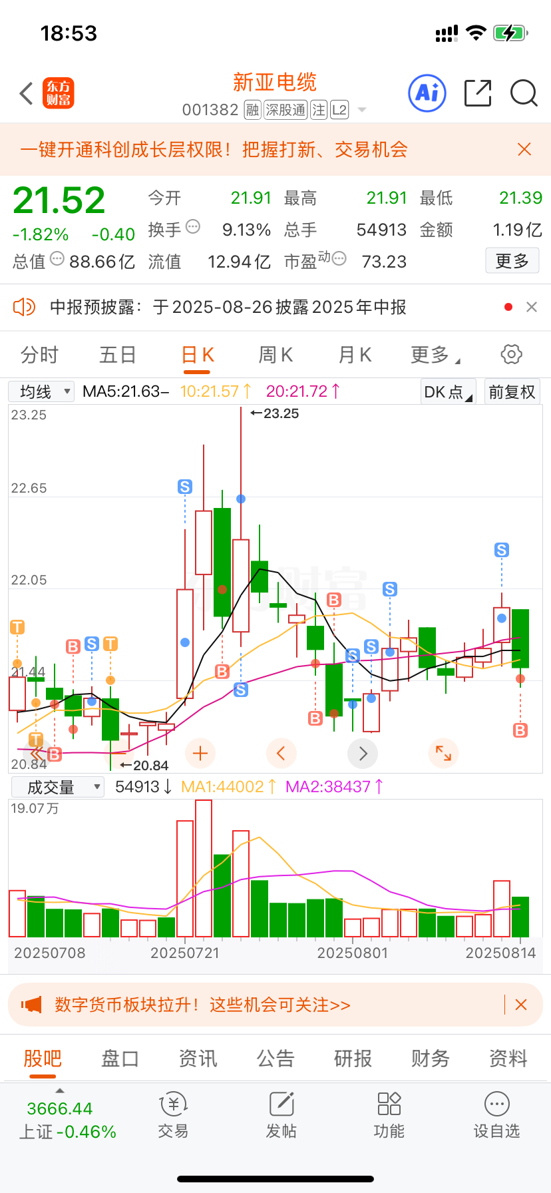Open the 东方财富 logo home icon
Image resolution: width=551 pixels, height=1193 pixels.
[x=59, y=93]
